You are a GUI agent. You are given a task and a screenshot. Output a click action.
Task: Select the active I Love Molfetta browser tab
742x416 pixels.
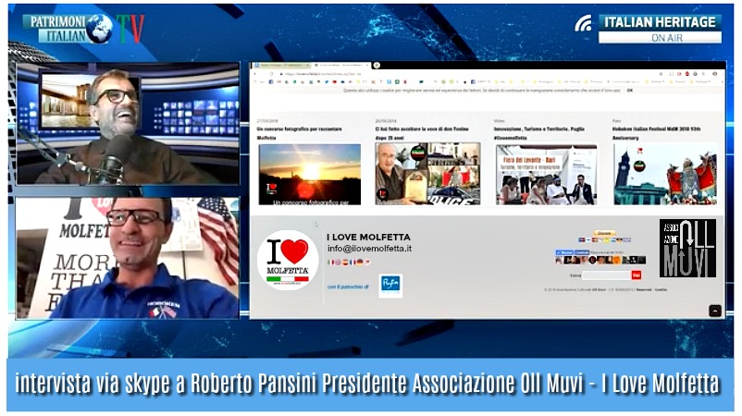pos(341,65)
